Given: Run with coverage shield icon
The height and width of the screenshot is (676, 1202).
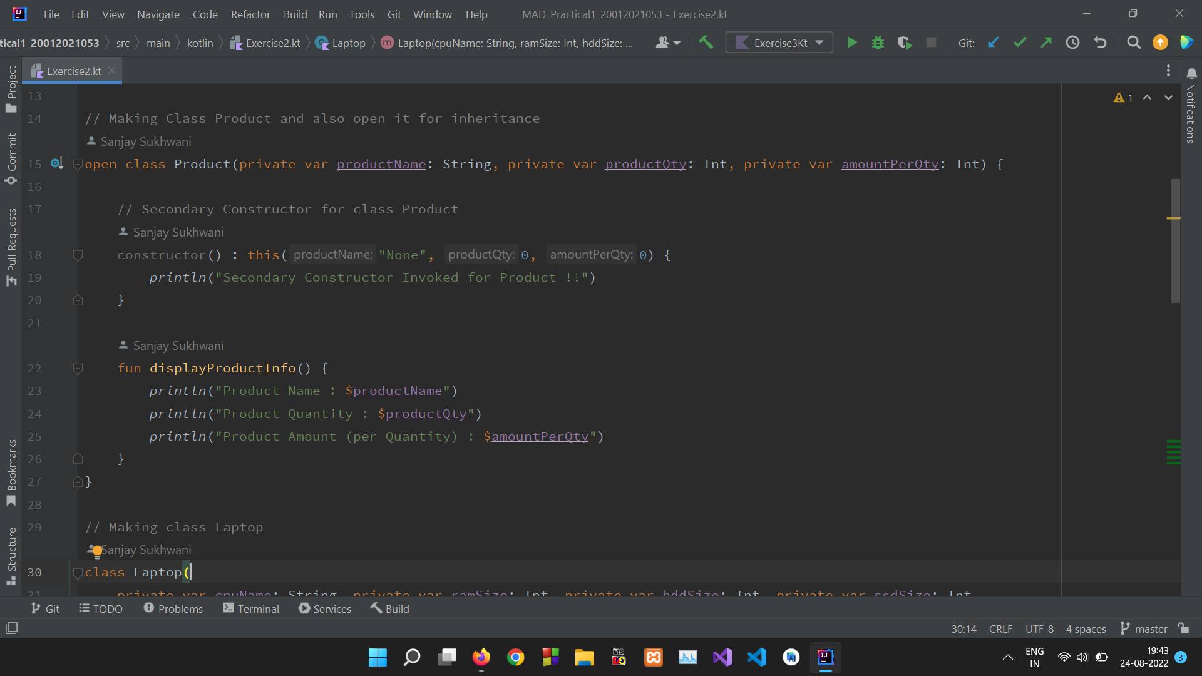Looking at the screenshot, I should 904,43.
